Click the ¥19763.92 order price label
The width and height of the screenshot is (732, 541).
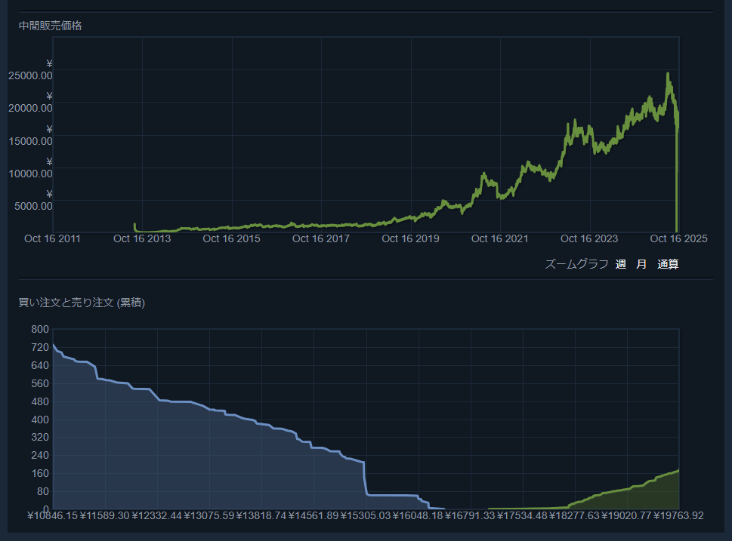(x=678, y=516)
